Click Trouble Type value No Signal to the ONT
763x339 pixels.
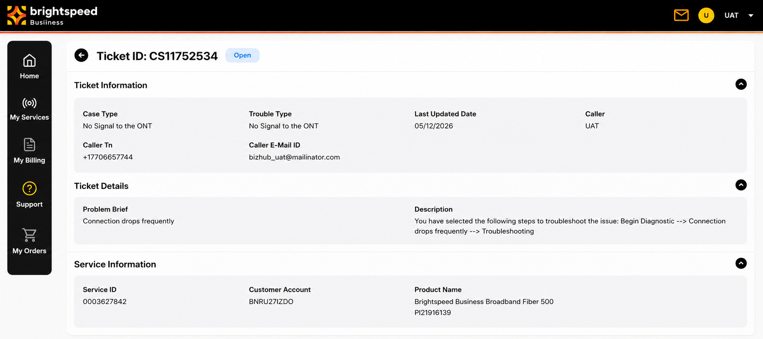coord(284,126)
